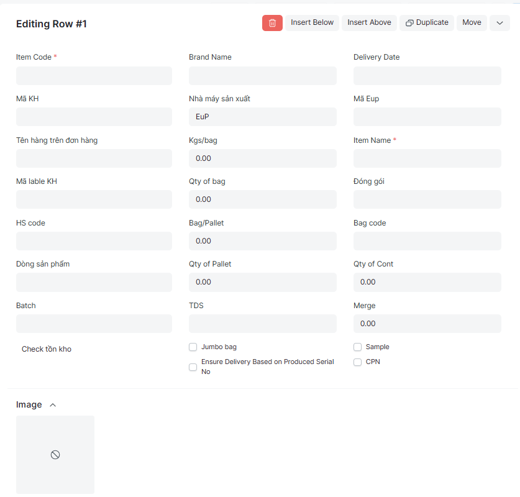Click the red trash delete row icon
The width and height of the screenshot is (520, 497).
tap(272, 23)
